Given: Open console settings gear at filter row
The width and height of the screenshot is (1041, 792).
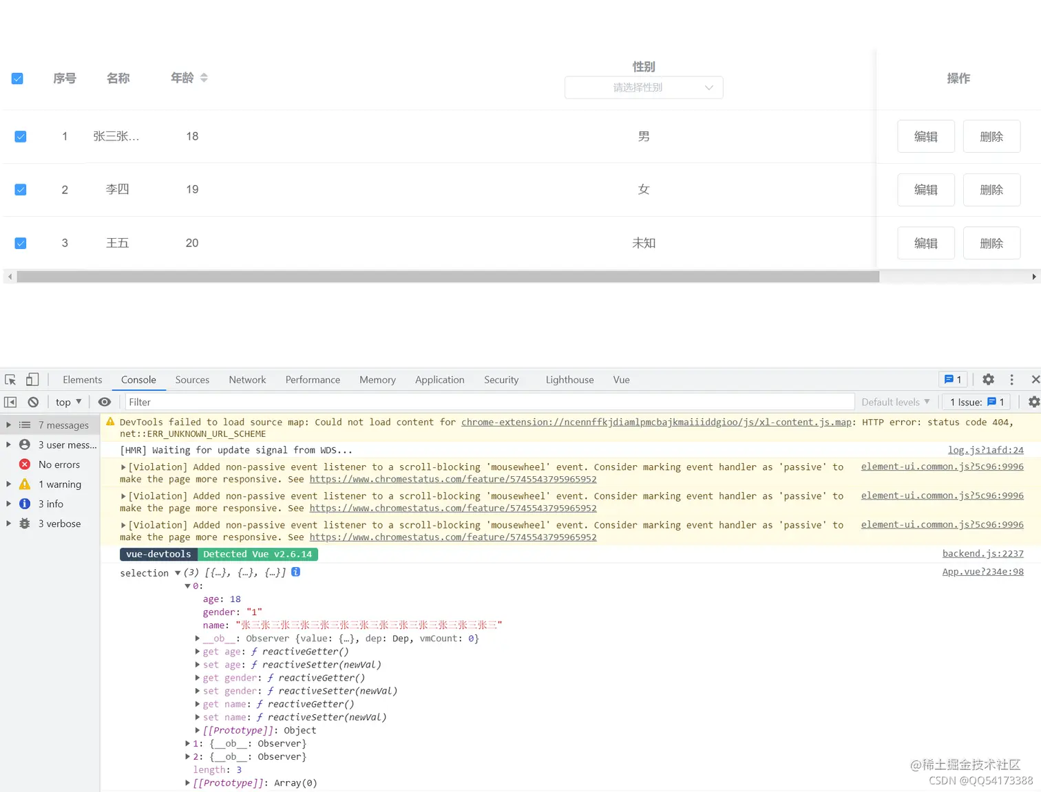Looking at the screenshot, I should click(x=1033, y=402).
